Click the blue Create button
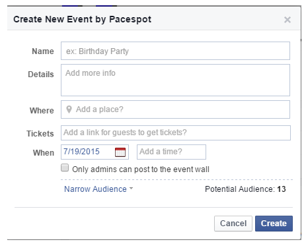 click(274, 224)
